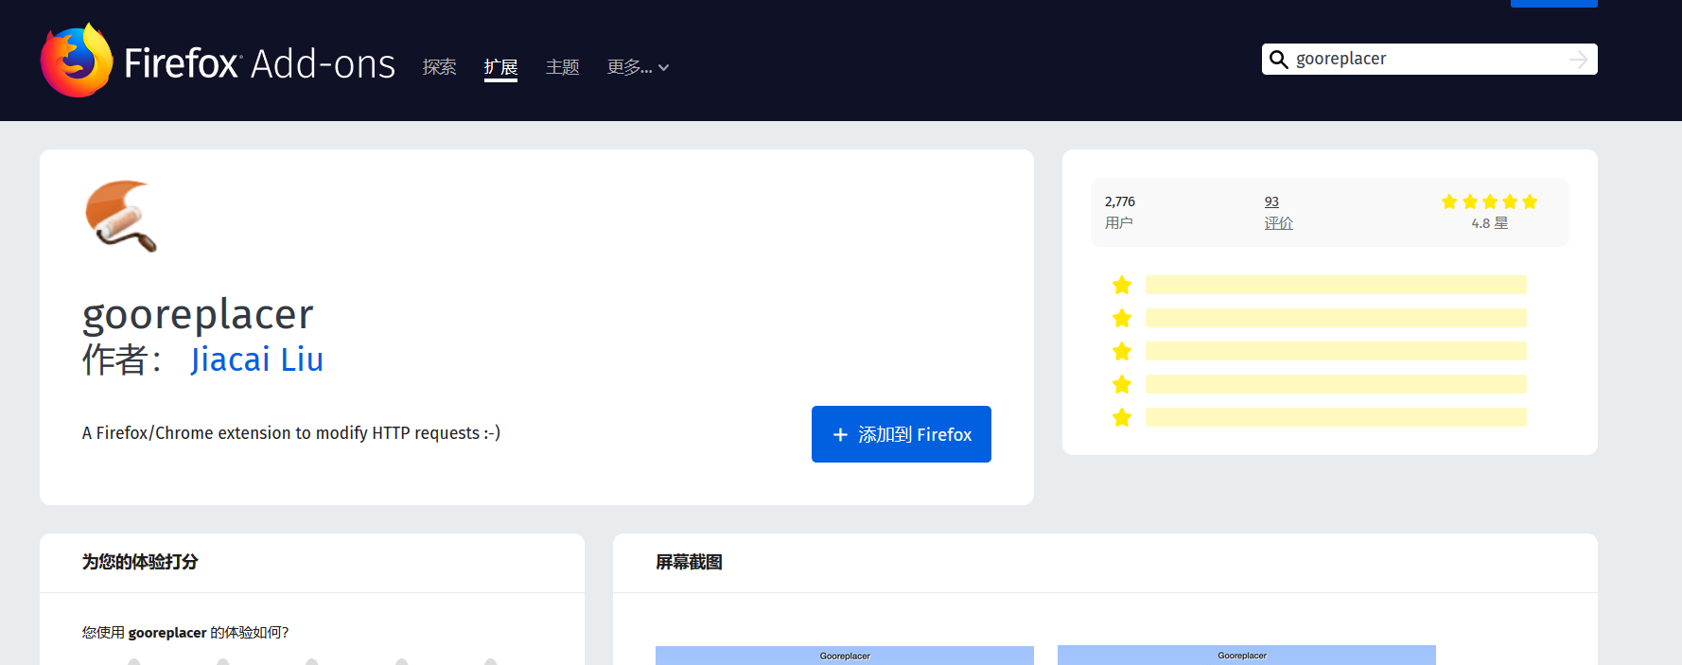Click the magnifier icon in search box
The width and height of the screenshot is (1682, 665).
pos(1278,60)
